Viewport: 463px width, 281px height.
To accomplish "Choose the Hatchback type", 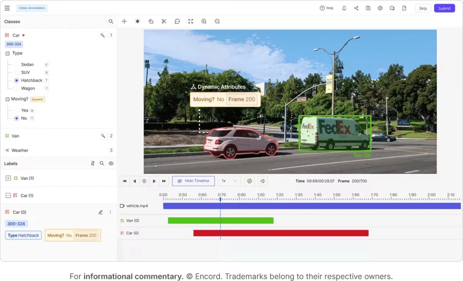I will click(17, 80).
